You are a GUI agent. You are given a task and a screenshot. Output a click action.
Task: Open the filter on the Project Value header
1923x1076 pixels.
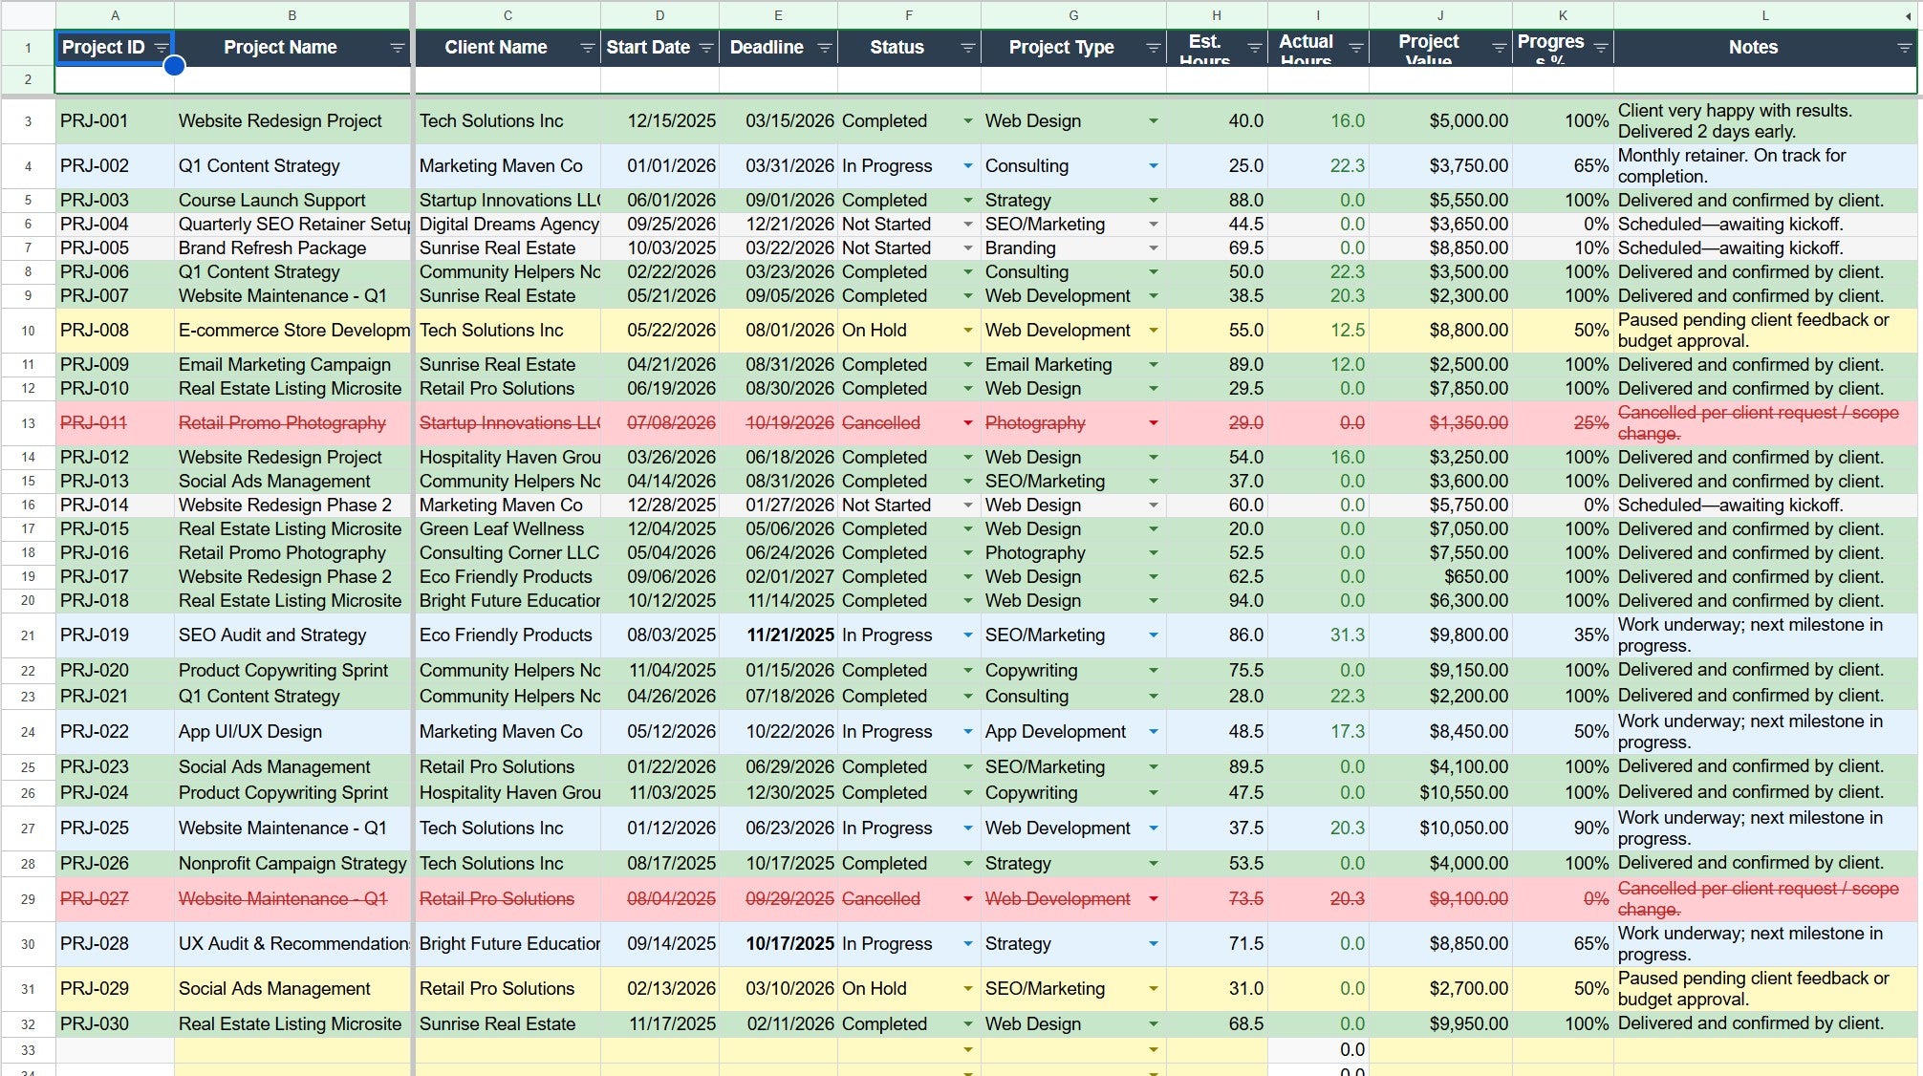click(1498, 47)
